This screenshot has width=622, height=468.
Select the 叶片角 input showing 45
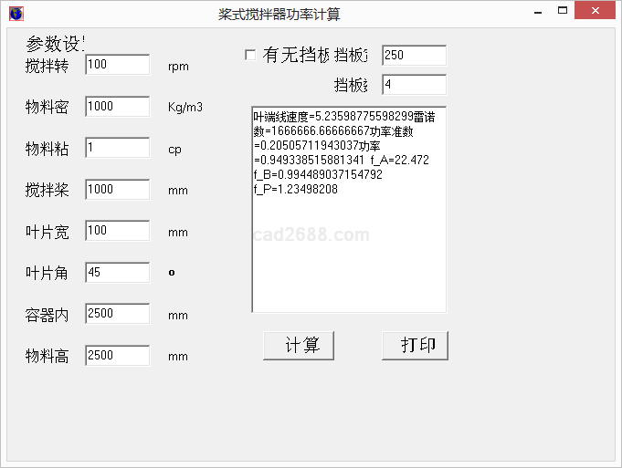117,272
